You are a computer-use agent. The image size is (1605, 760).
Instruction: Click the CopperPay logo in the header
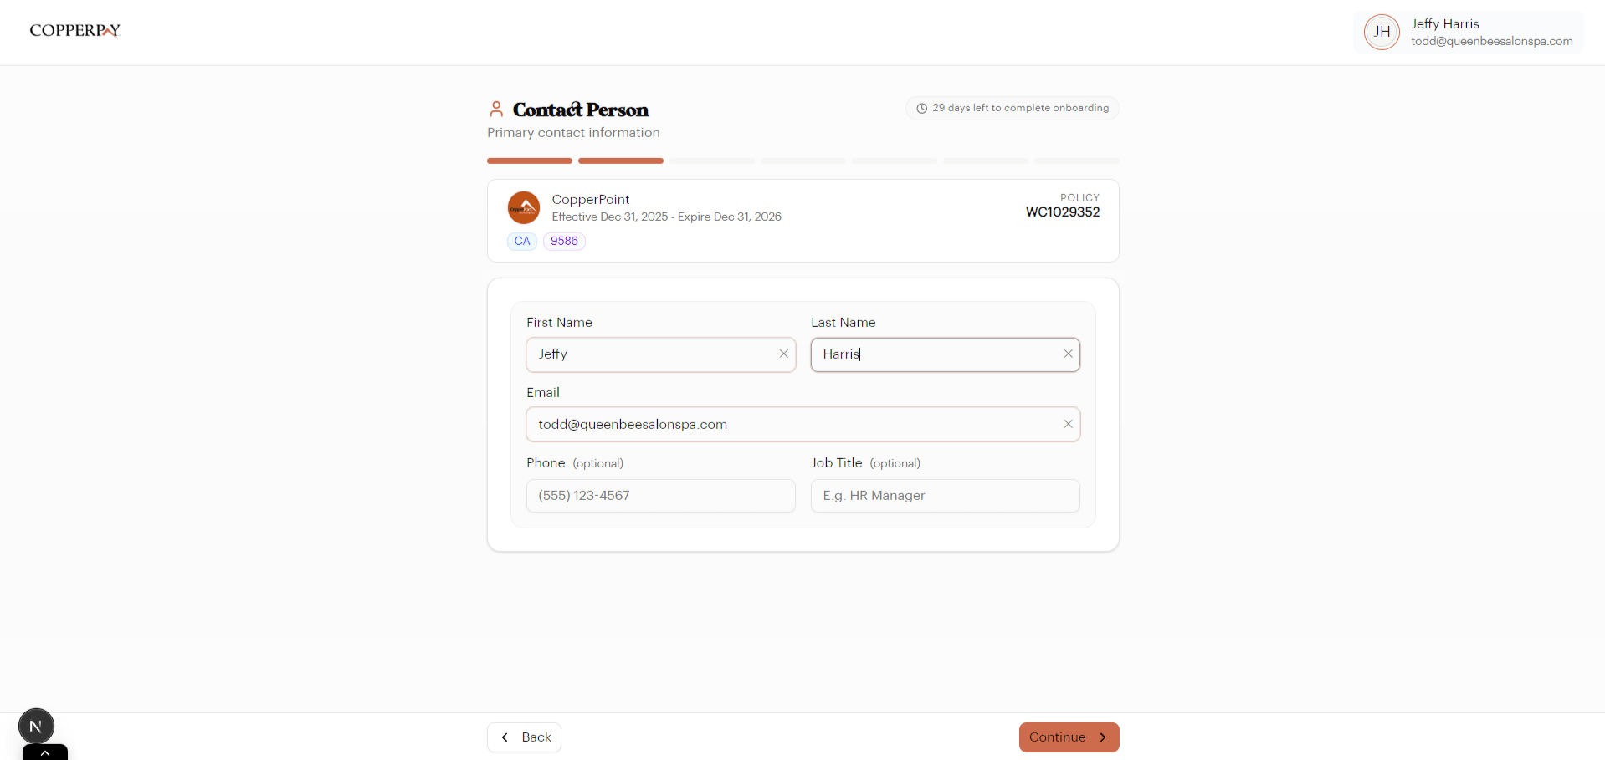[74, 30]
